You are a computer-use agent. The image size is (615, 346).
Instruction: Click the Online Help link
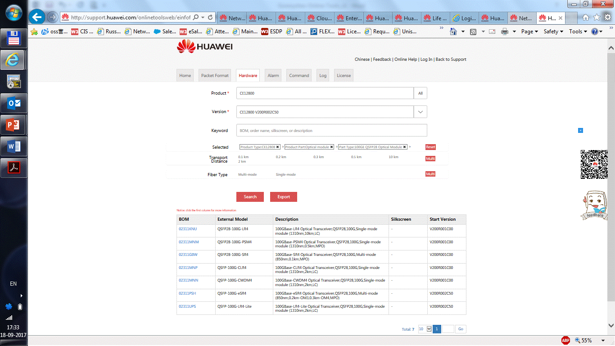pyautogui.click(x=406, y=59)
